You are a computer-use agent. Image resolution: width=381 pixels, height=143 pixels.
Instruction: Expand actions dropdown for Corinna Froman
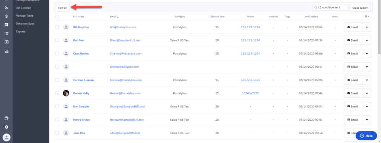367,80
